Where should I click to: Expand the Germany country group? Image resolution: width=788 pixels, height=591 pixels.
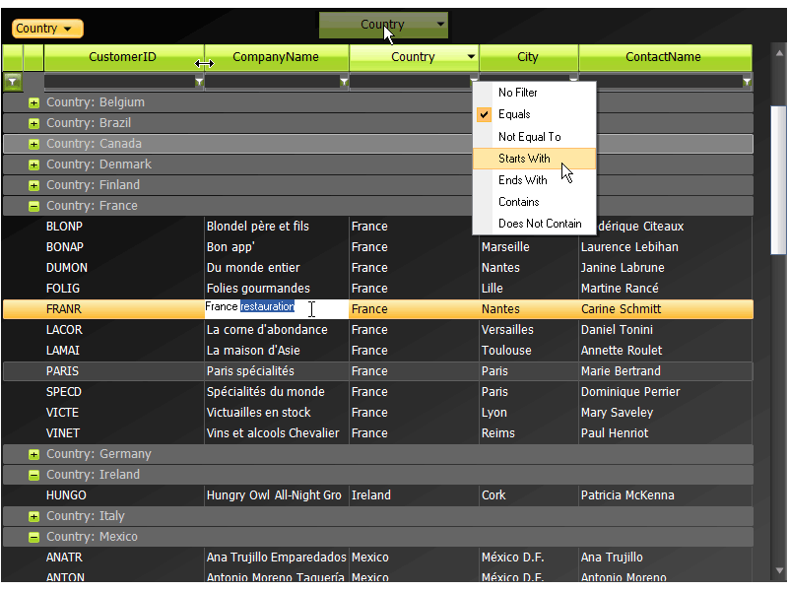pyautogui.click(x=33, y=454)
